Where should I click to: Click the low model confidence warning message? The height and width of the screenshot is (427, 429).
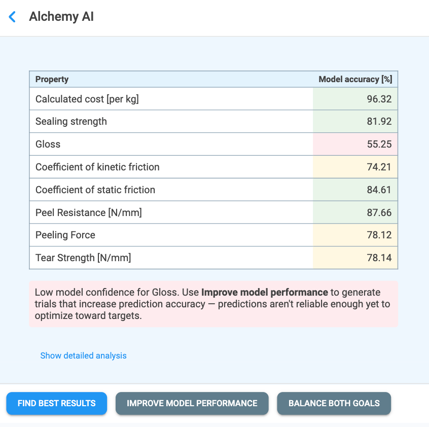click(x=213, y=304)
